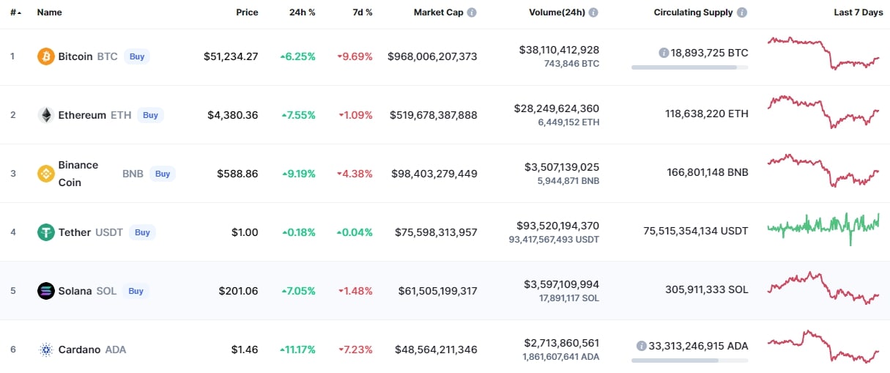Sort by the Price column header

(x=247, y=12)
